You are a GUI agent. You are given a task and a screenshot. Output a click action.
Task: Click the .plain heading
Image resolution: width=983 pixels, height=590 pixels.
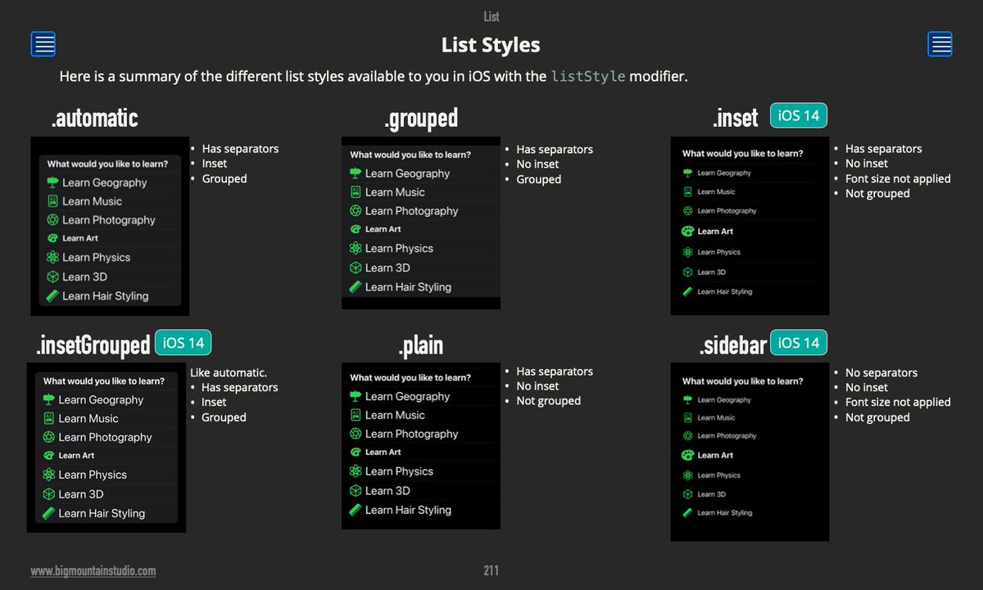coord(420,345)
